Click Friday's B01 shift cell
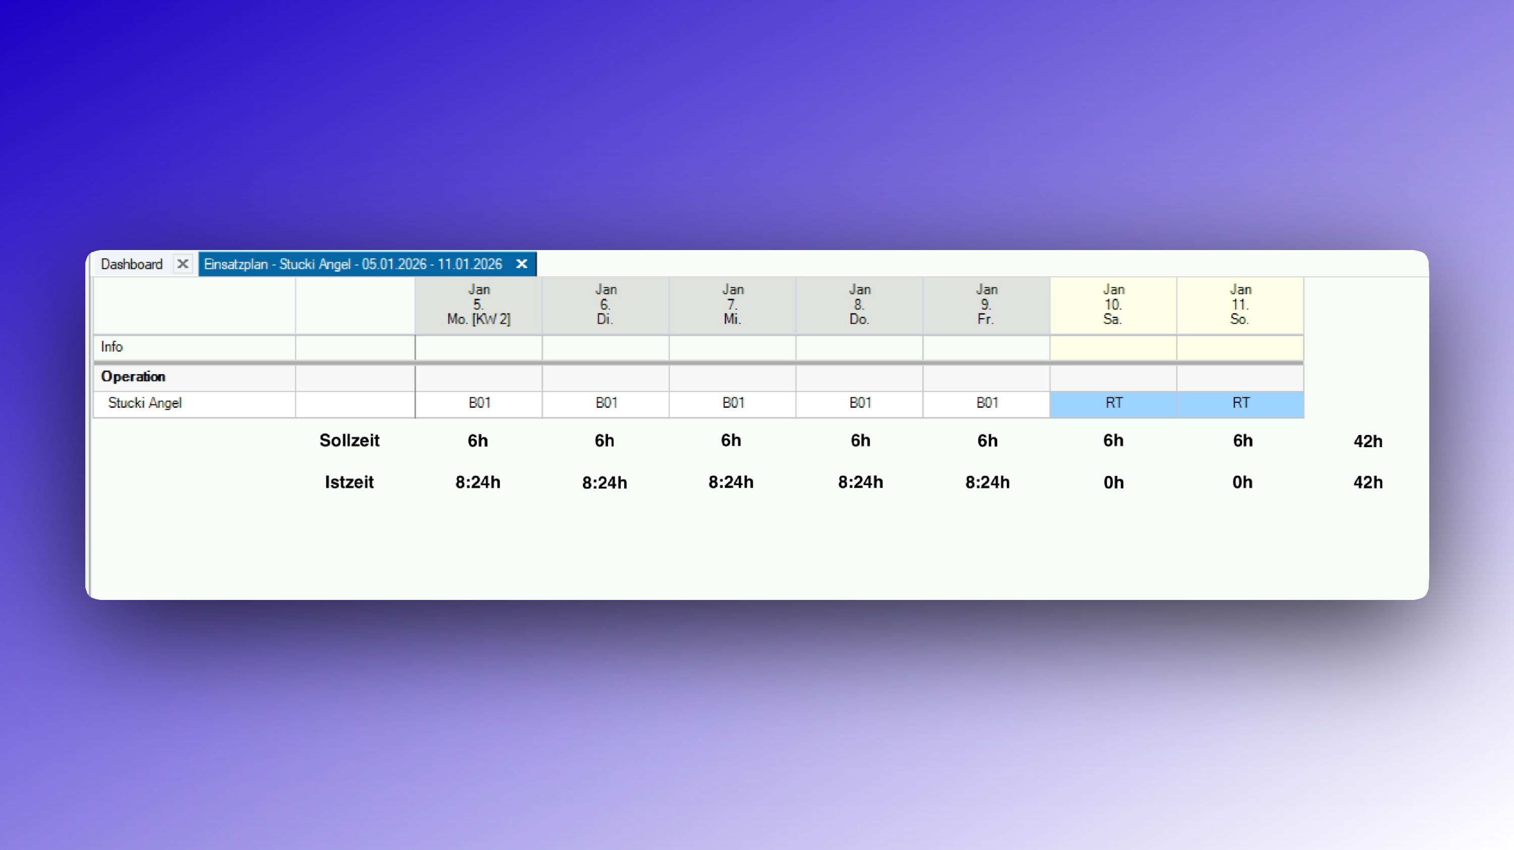1514x850 pixels. (x=986, y=403)
